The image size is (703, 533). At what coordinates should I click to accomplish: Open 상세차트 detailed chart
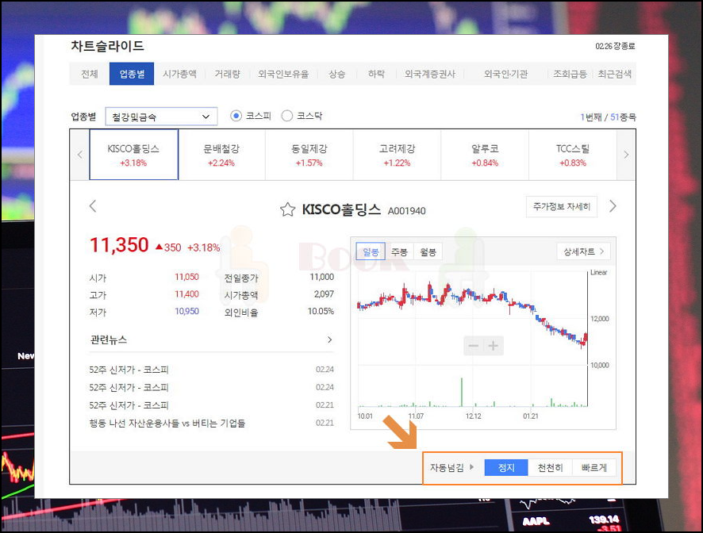click(x=583, y=251)
